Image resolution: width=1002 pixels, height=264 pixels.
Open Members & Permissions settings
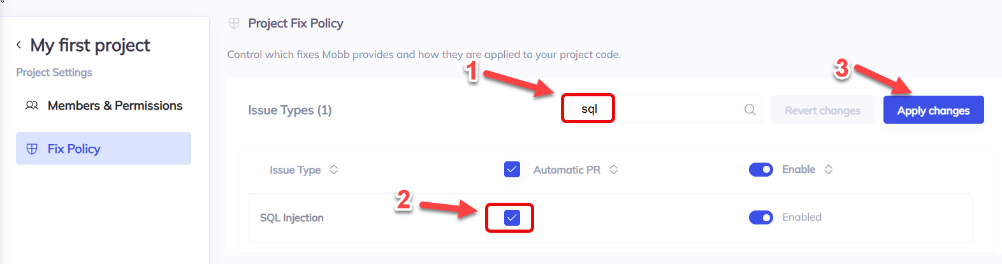point(115,106)
